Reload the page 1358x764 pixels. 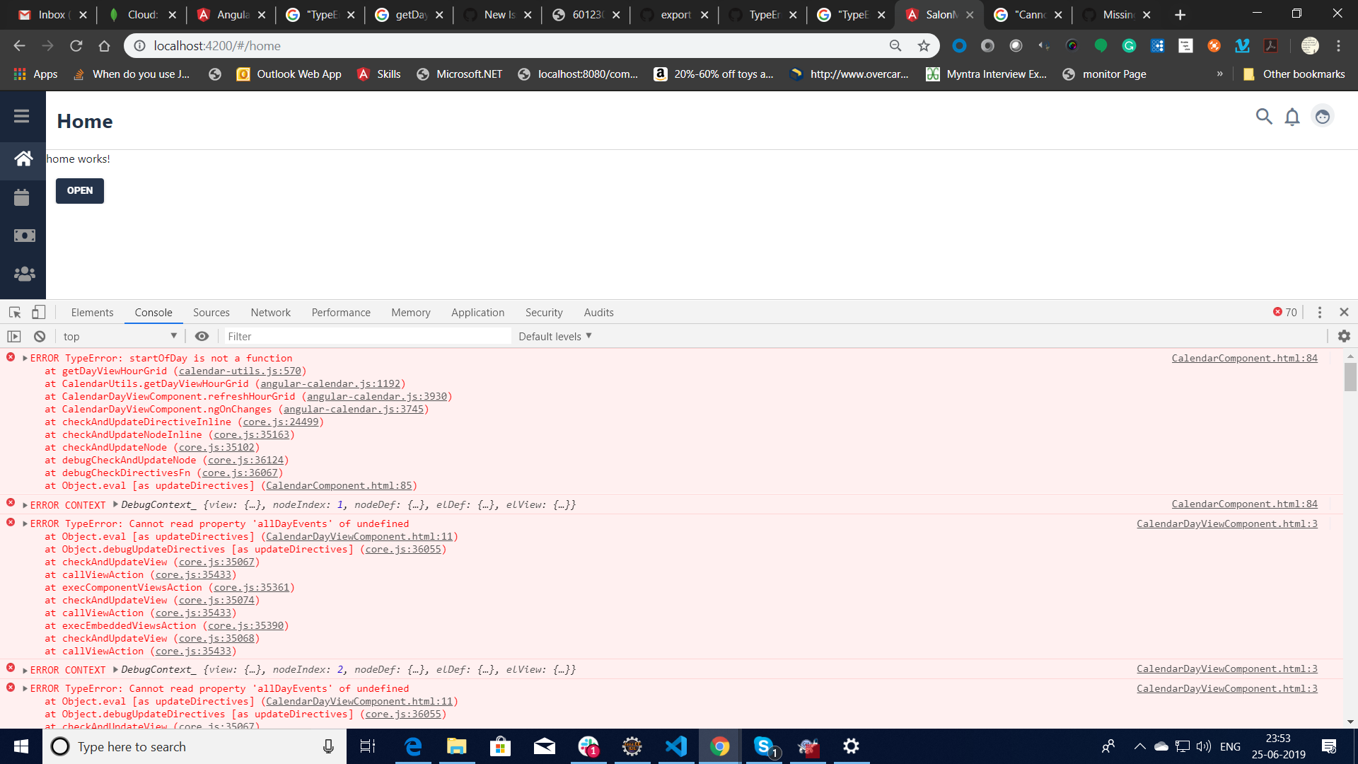tap(76, 46)
